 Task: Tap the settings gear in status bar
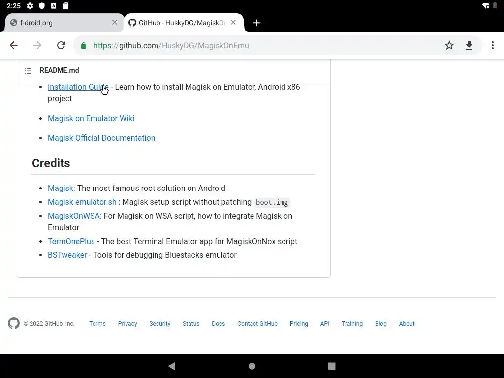point(30,6)
